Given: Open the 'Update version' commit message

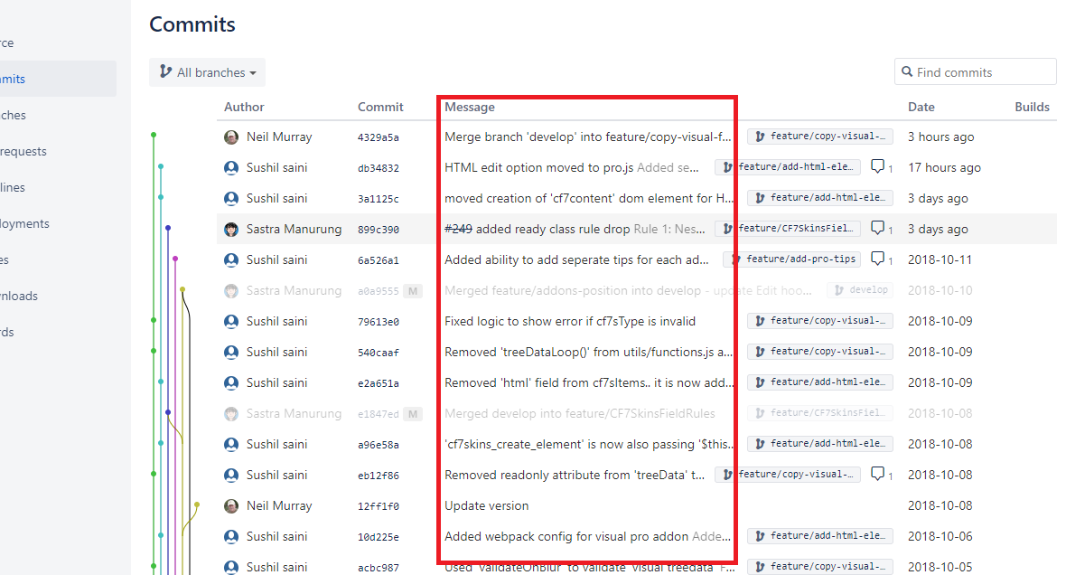Looking at the screenshot, I should [x=486, y=505].
